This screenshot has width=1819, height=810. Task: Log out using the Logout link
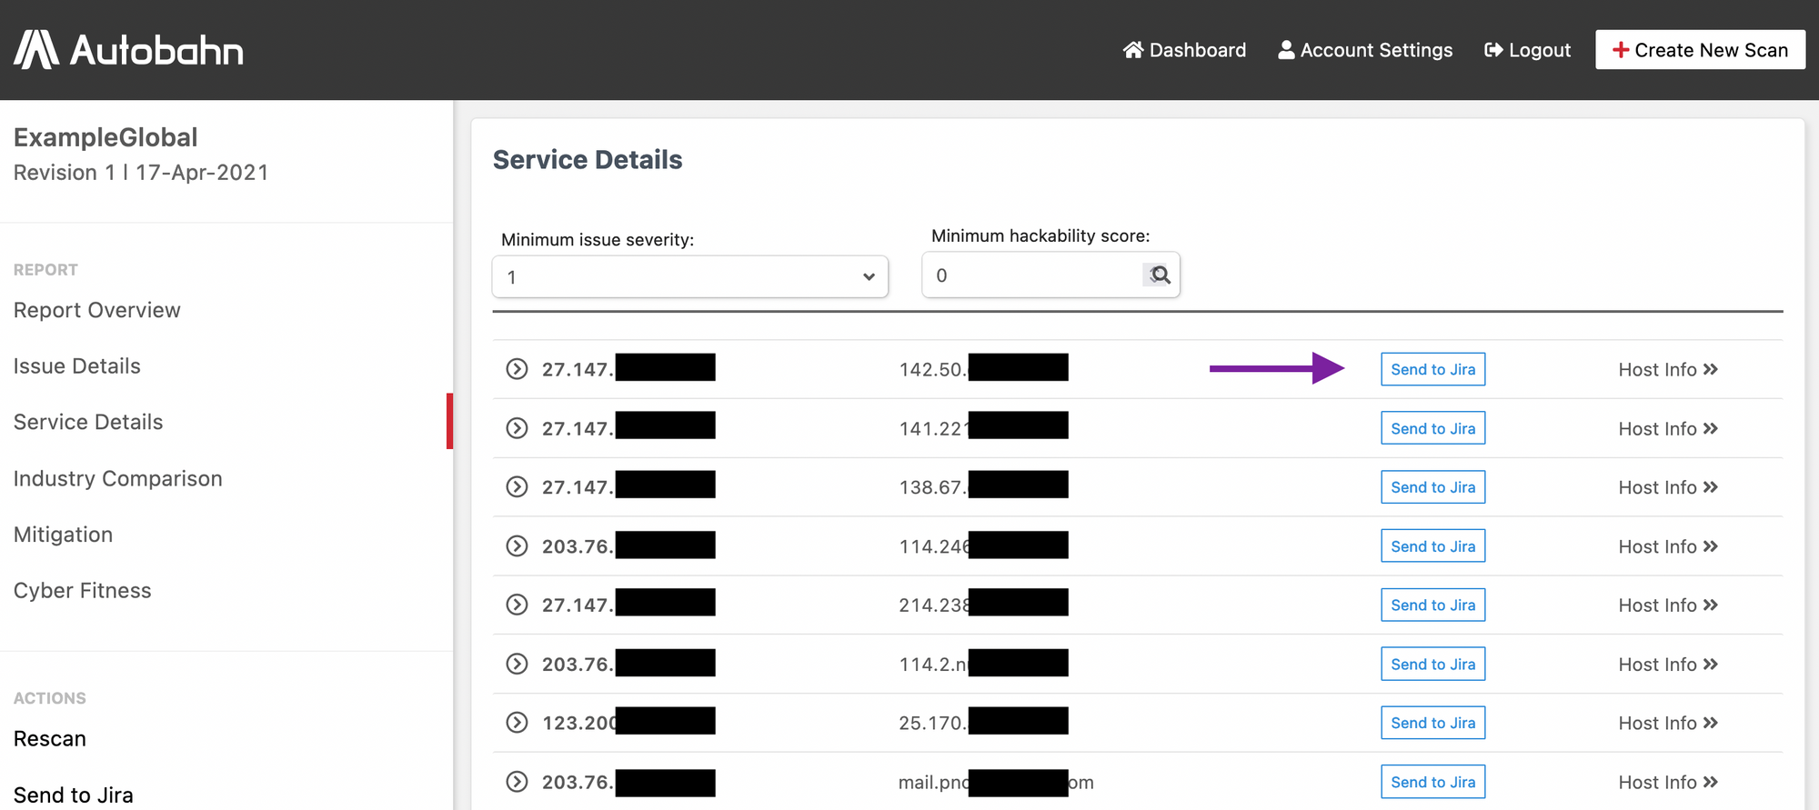tap(1527, 50)
